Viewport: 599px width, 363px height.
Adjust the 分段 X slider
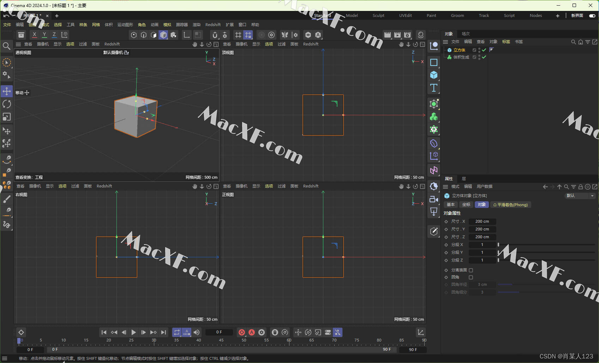(546, 245)
